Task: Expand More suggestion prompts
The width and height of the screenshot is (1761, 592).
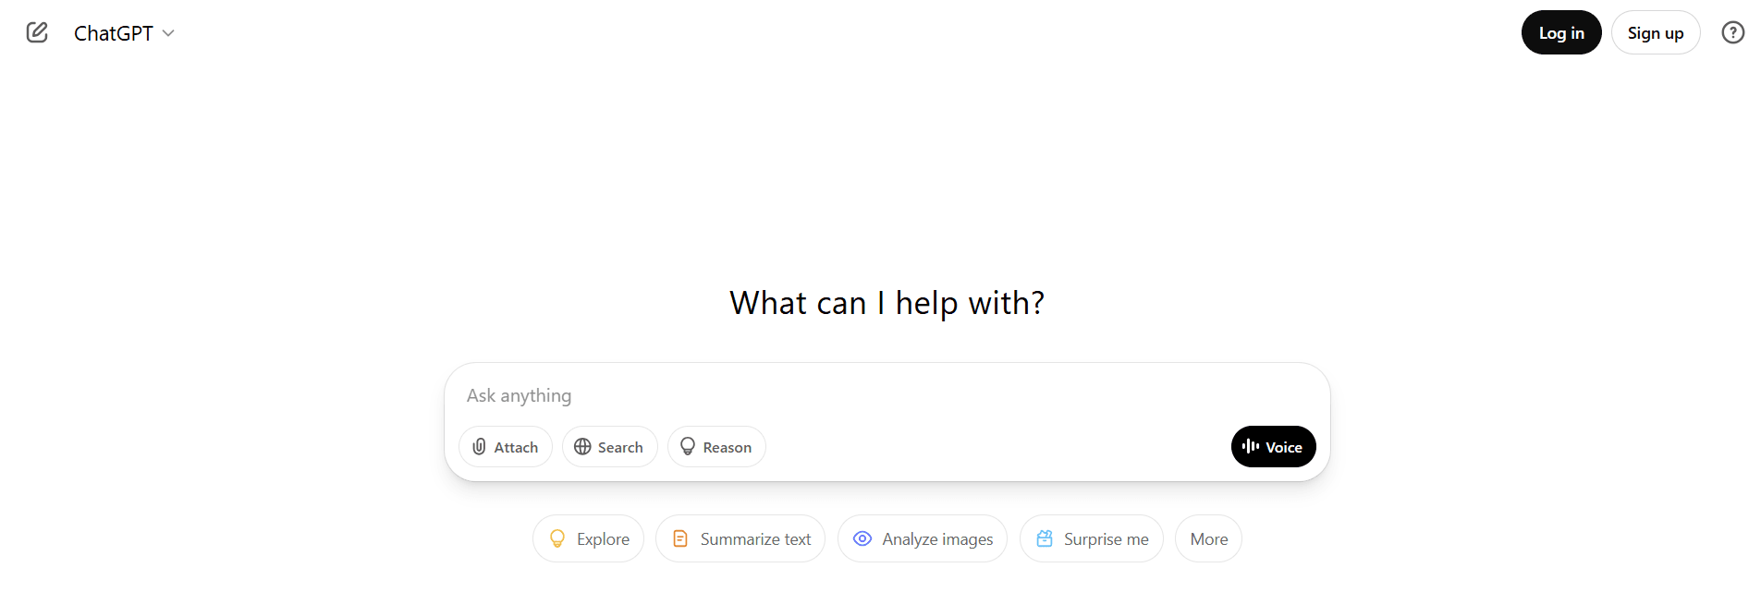Action: tap(1208, 538)
